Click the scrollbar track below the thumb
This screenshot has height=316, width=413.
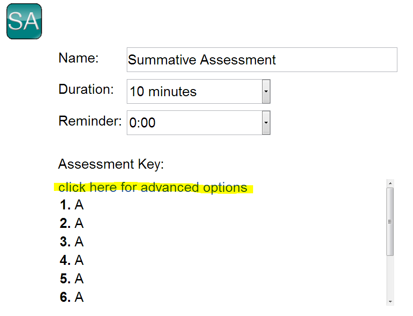coord(390,277)
